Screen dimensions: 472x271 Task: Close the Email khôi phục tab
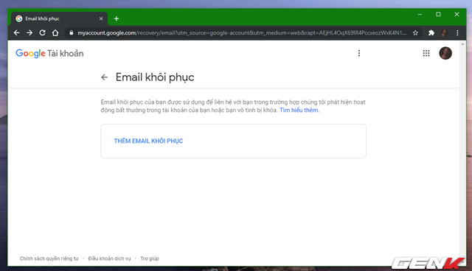point(101,18)
